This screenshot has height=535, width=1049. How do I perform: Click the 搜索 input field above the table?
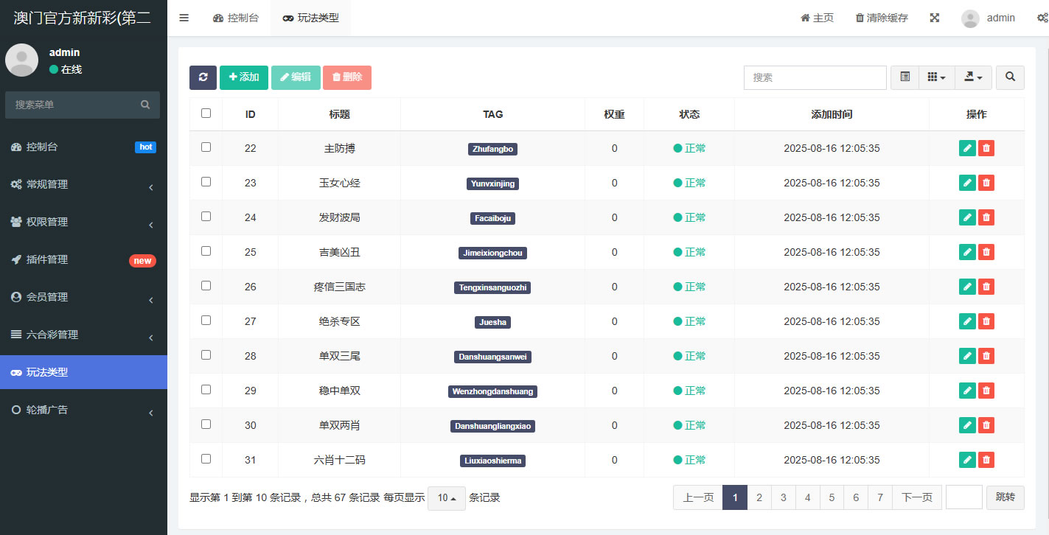[x=815, y=77]
